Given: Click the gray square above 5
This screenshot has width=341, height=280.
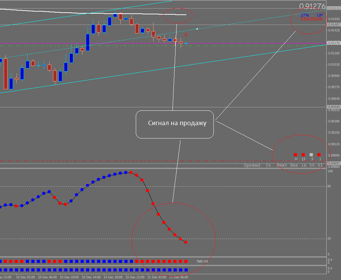Looking at the screenshot, I should [311, 155].
